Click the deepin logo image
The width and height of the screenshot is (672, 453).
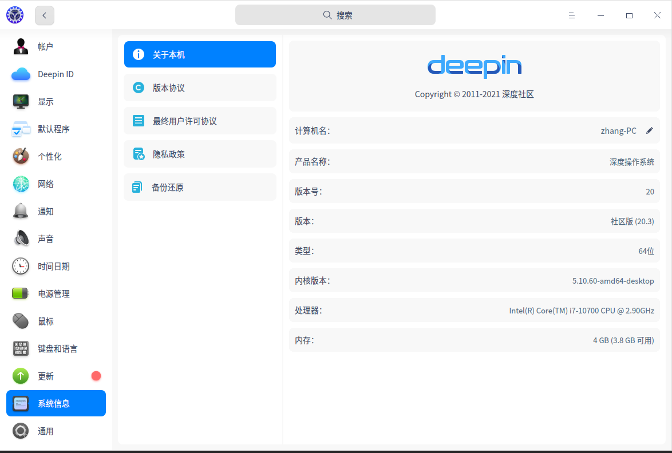(475, 66)
